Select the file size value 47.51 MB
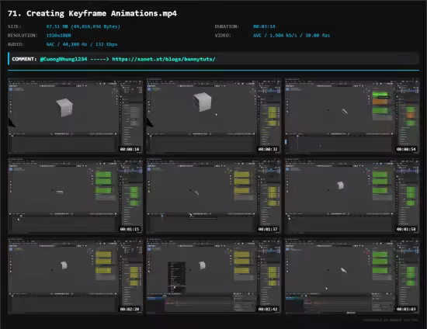The width and height of the screenshot is (427, 329). tap(83, 26)
